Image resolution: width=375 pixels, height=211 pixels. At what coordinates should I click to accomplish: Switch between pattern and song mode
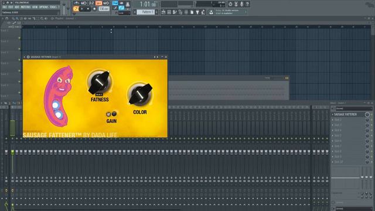click(76, 9)
